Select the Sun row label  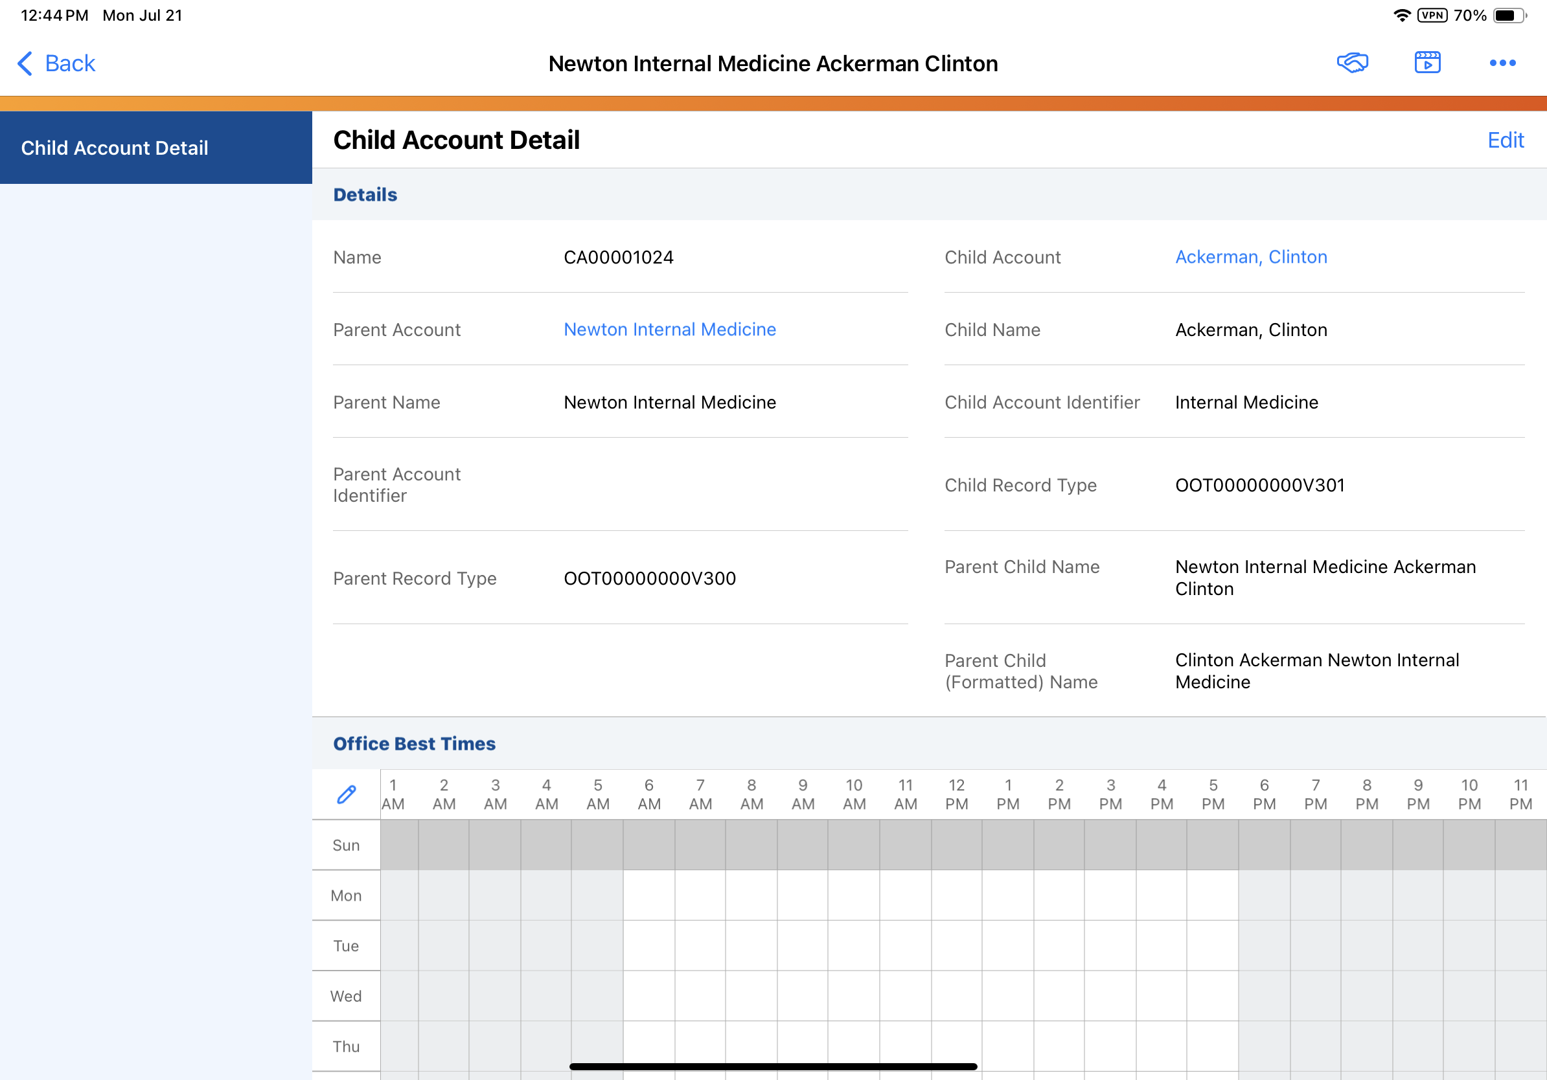[x=346, y=845]
